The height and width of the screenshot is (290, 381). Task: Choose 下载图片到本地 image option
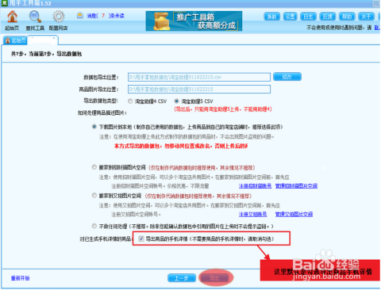(x=94, y=127)
